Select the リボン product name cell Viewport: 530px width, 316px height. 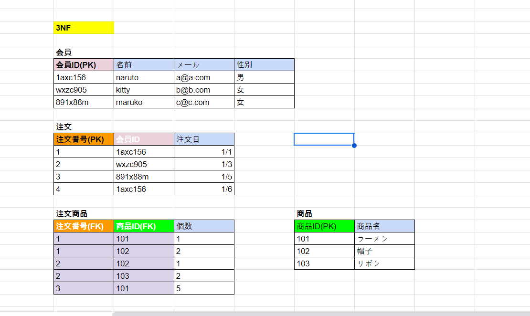point(385,263)
